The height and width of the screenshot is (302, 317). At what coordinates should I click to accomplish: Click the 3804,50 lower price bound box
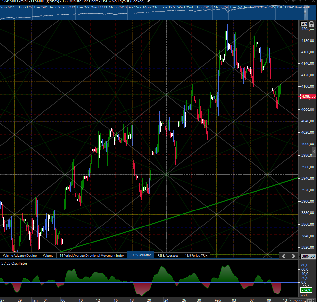(x=308, y=256)
